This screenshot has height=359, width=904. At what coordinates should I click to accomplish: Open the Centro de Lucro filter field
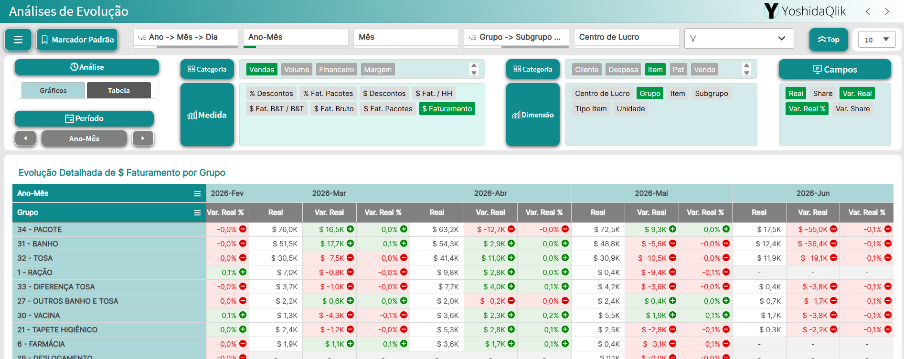point(627,37)
